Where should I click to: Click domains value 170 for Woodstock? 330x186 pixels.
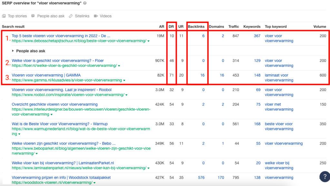click(x=221, y=177)
